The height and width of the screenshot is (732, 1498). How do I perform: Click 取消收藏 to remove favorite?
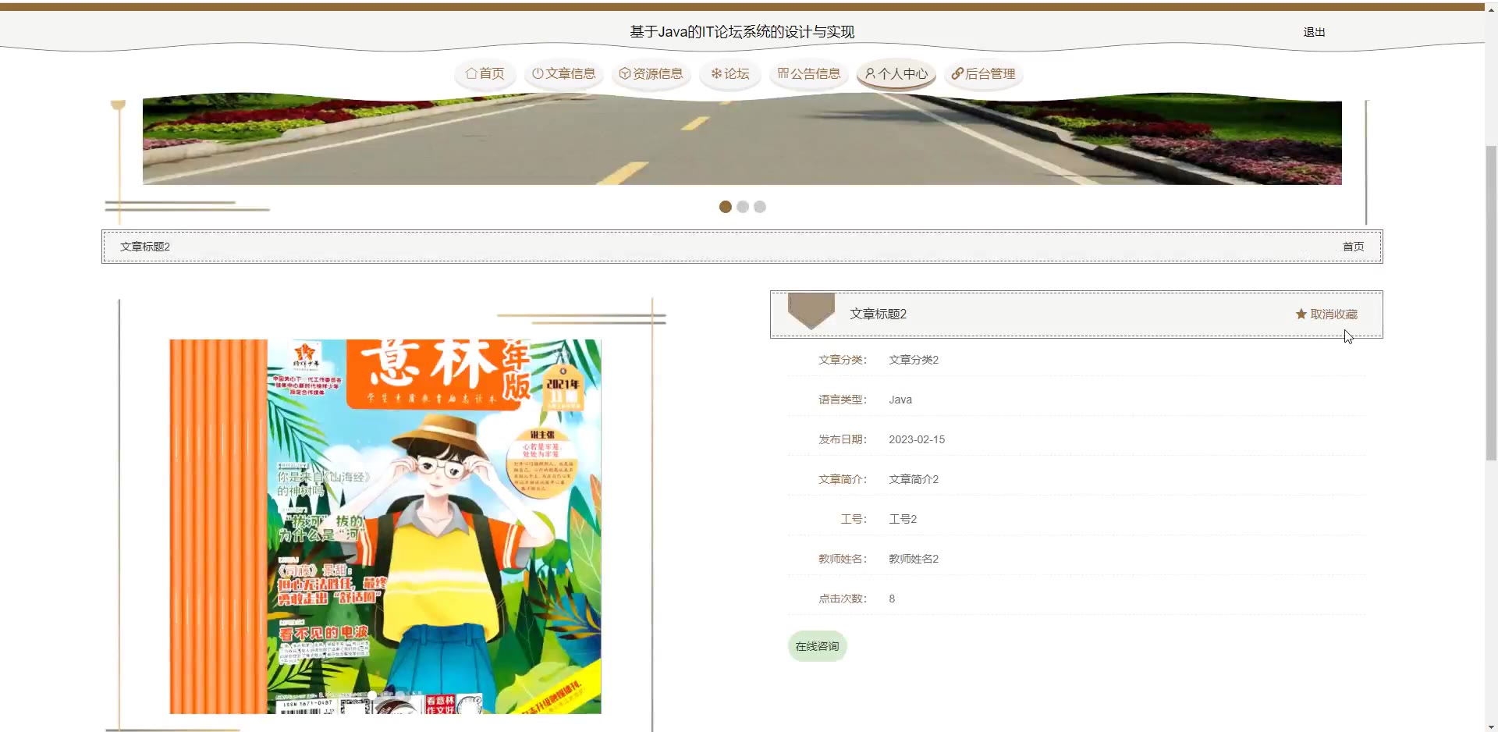(1333, 314)
